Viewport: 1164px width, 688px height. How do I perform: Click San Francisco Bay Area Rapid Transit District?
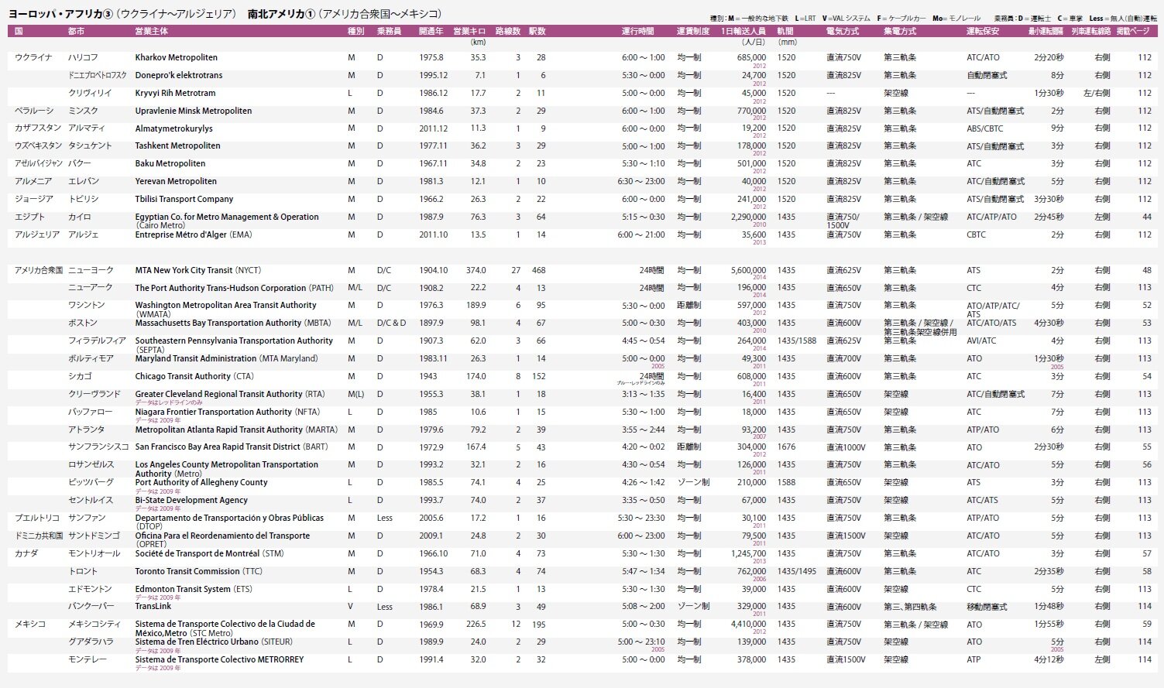(232, 447)
